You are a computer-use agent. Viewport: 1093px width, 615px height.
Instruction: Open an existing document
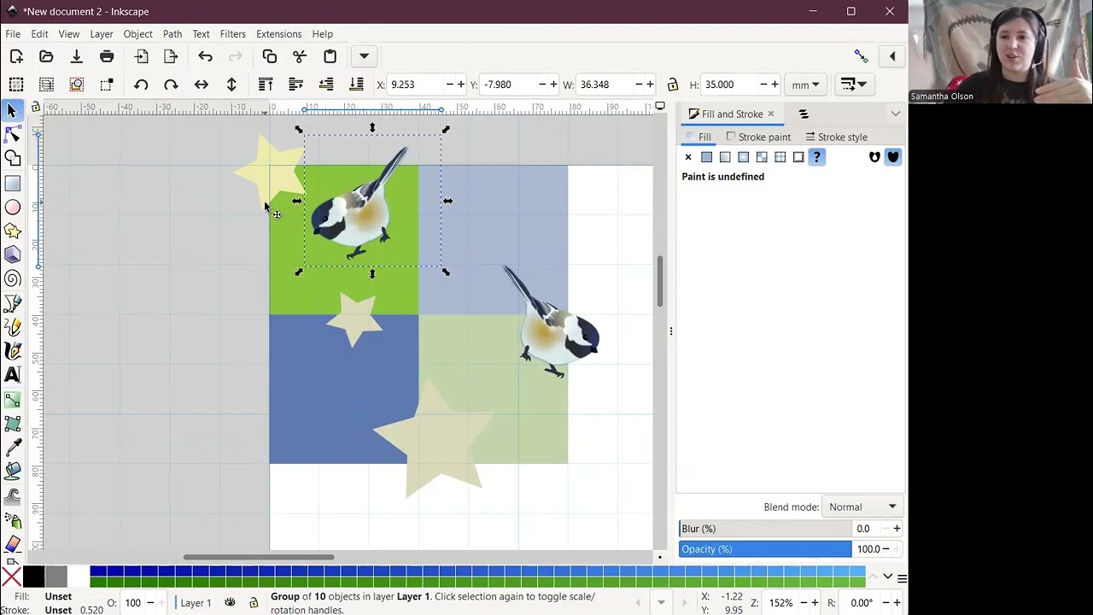click(46, 56)
